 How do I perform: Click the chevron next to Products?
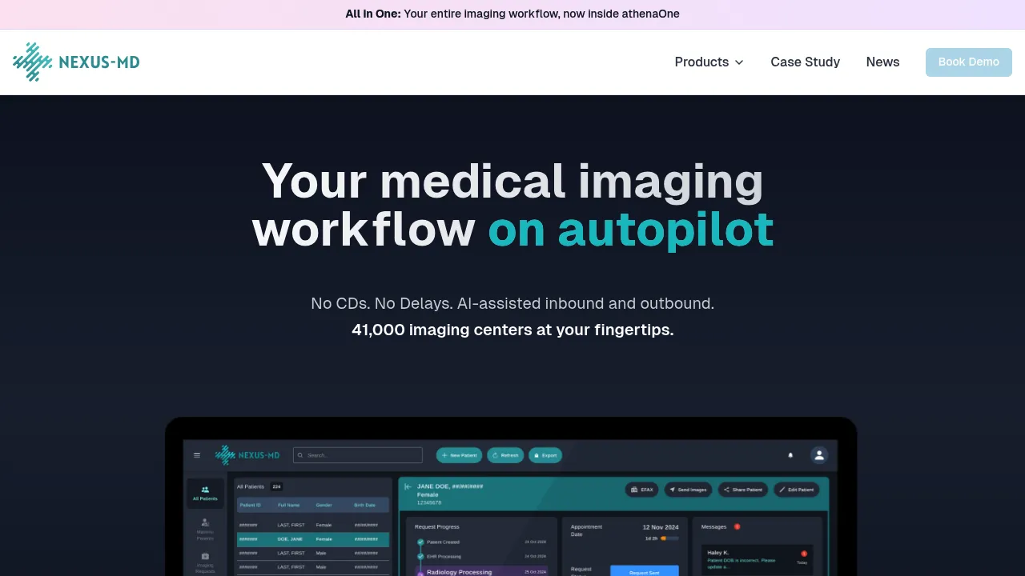pos(739,62)
